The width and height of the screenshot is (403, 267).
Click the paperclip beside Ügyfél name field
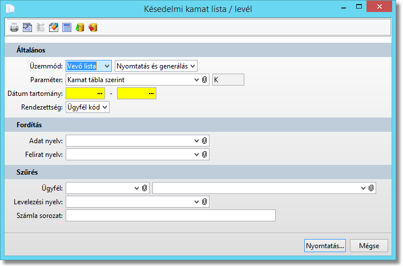(x=371, y=188)
